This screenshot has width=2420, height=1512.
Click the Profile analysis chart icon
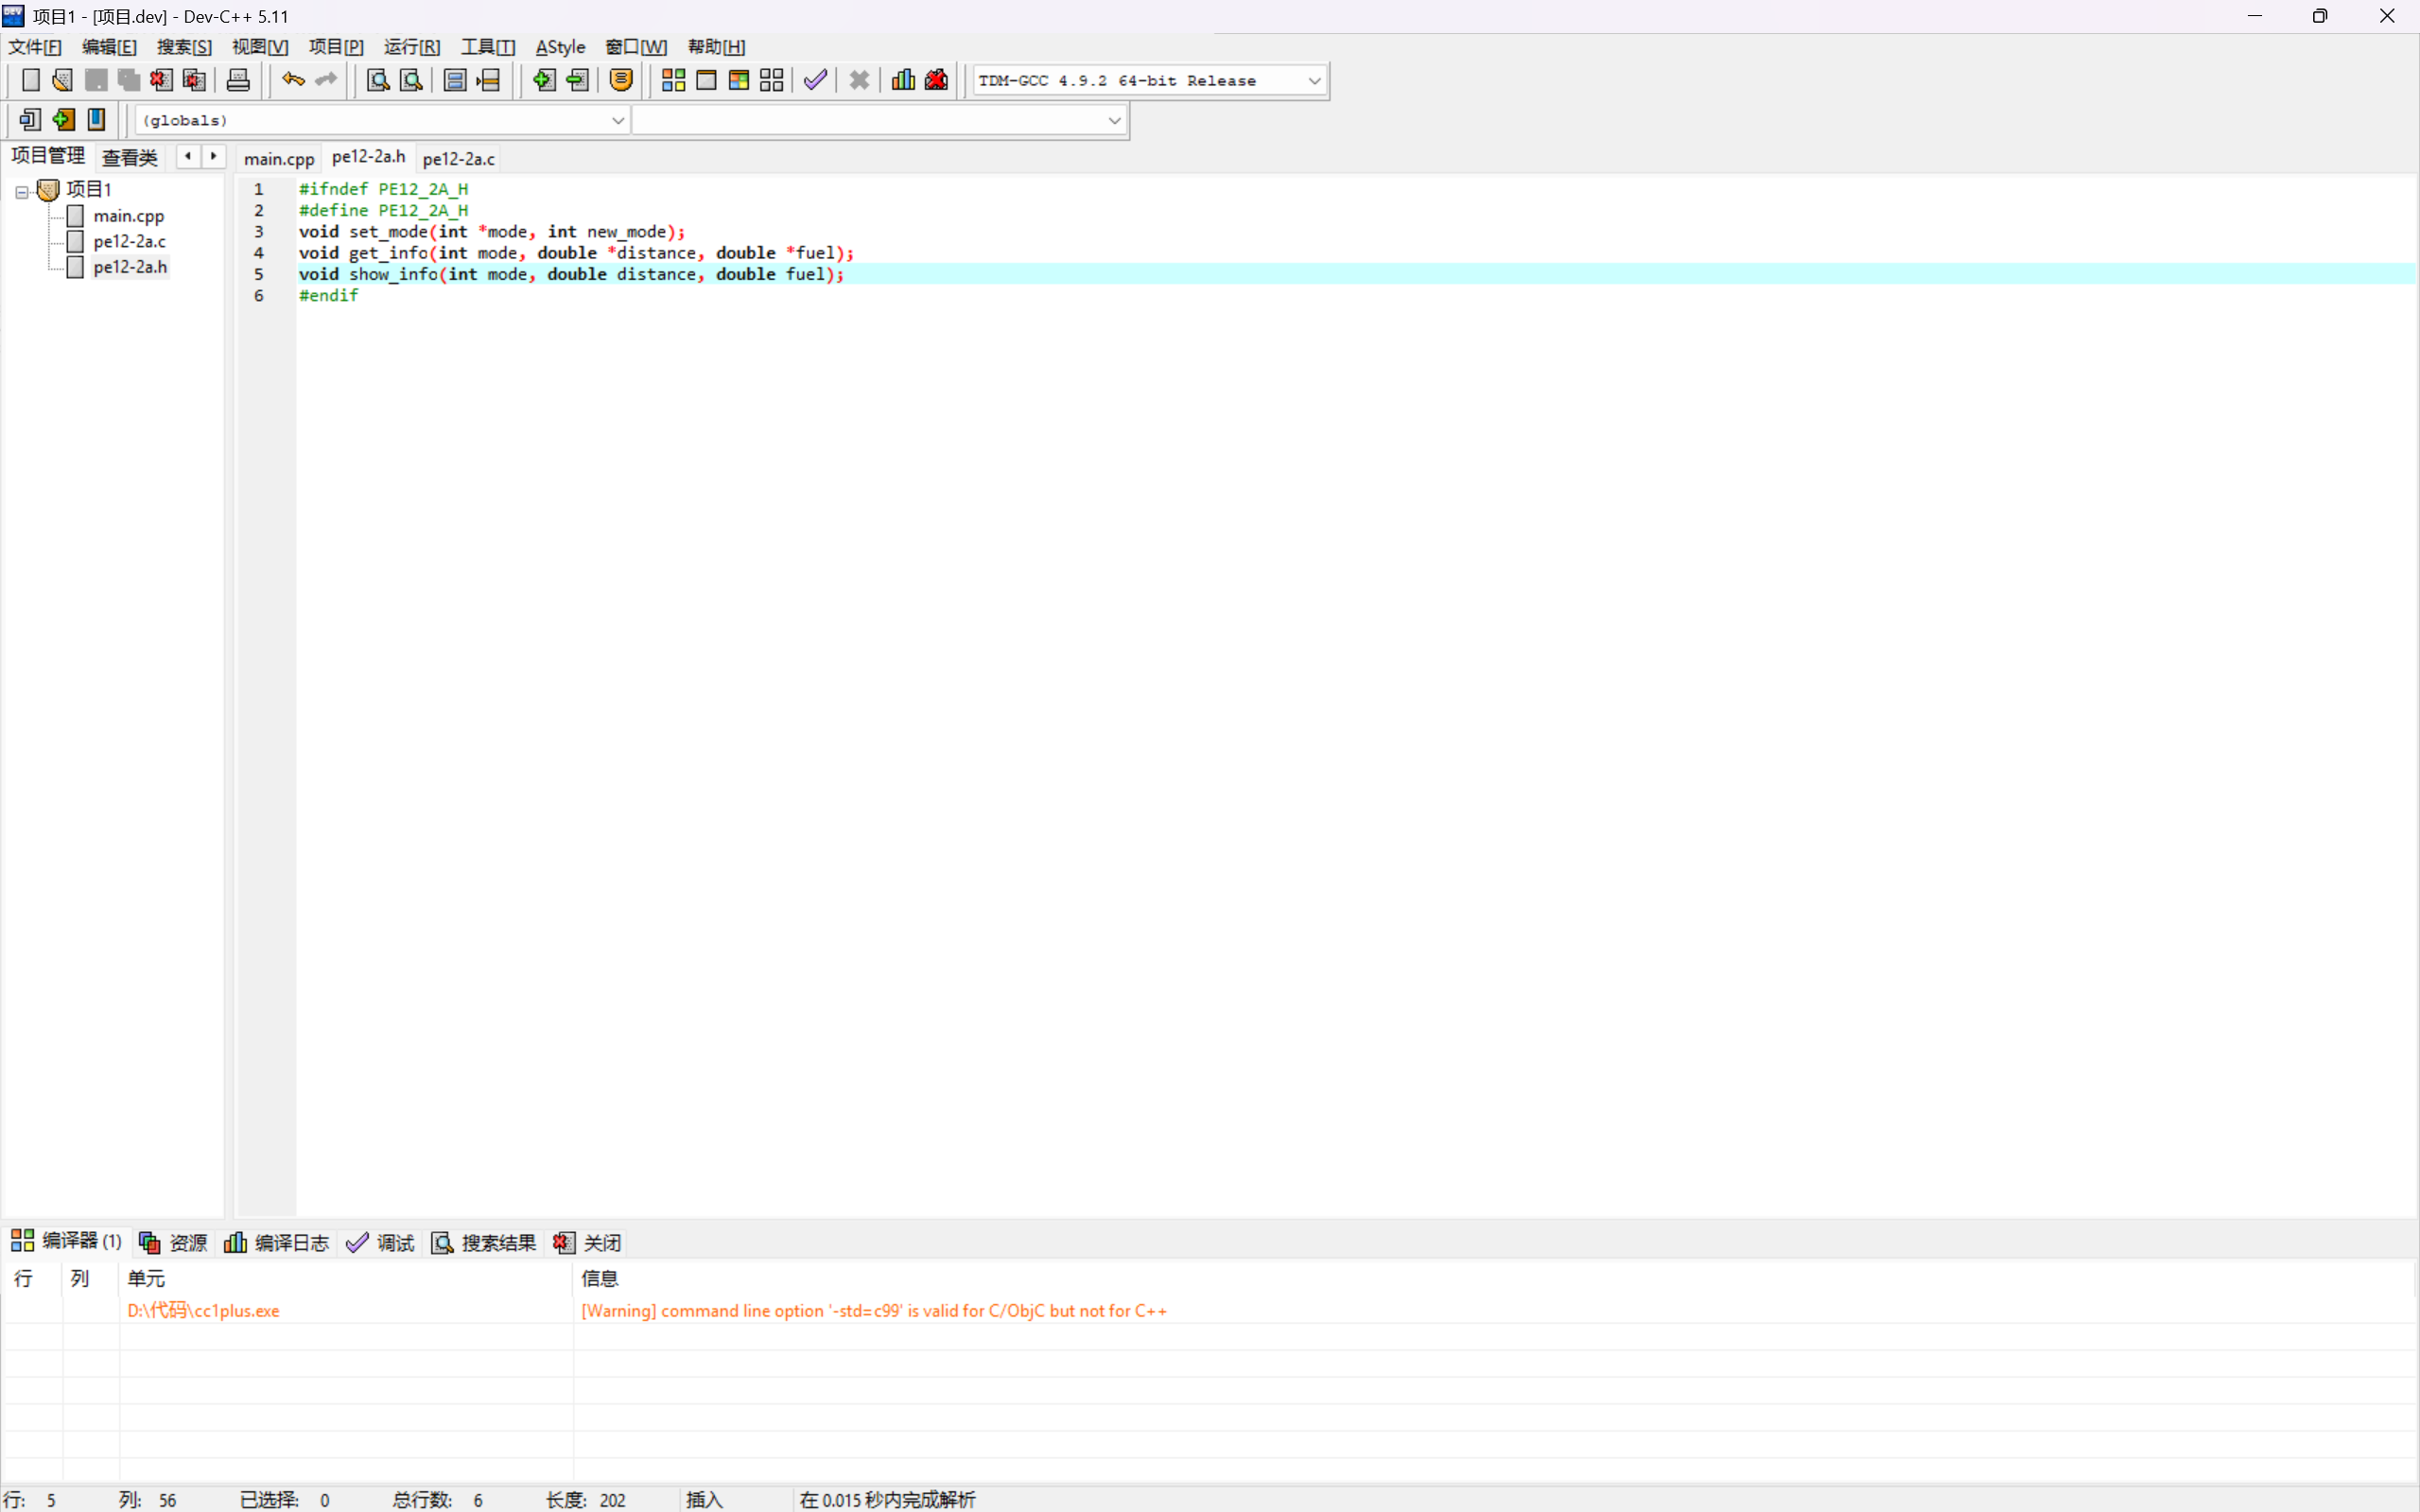[x=903, y=80]
